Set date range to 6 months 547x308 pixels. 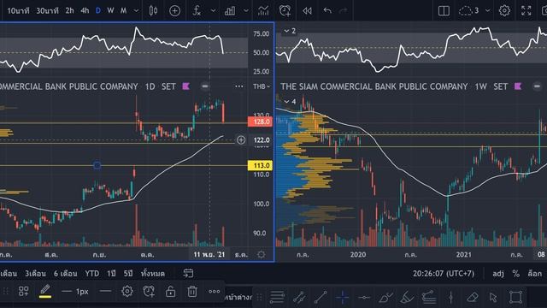[65, 273]
